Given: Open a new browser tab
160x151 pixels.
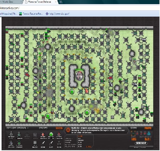Looking at the screenshot, I should coord(61,2).
